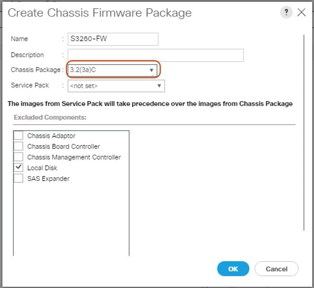The width and height of the screenshot is (314, 288).
Task: Click the Cancel button
Action: tap(276, 269)
